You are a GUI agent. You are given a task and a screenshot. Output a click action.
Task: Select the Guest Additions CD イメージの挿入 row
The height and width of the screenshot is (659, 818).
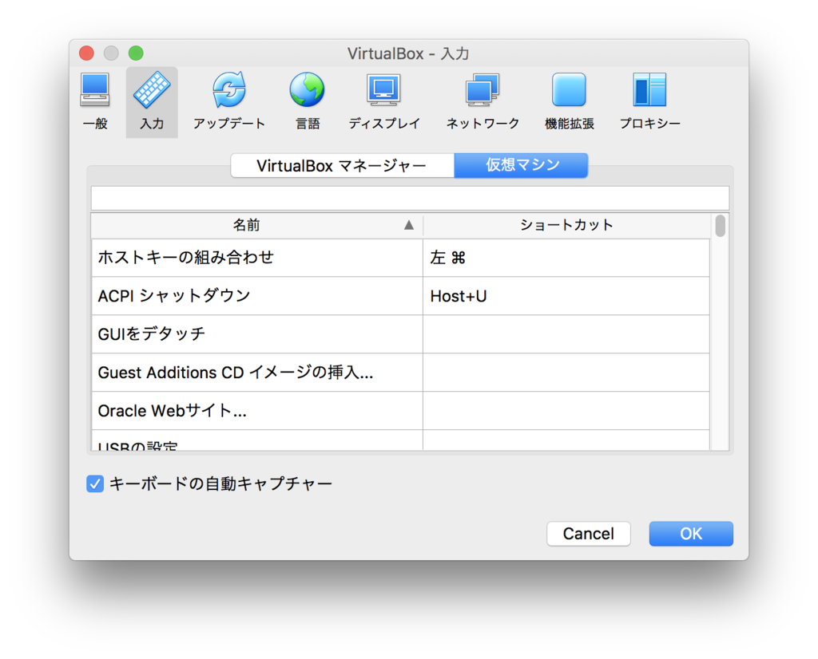(401, 373)
